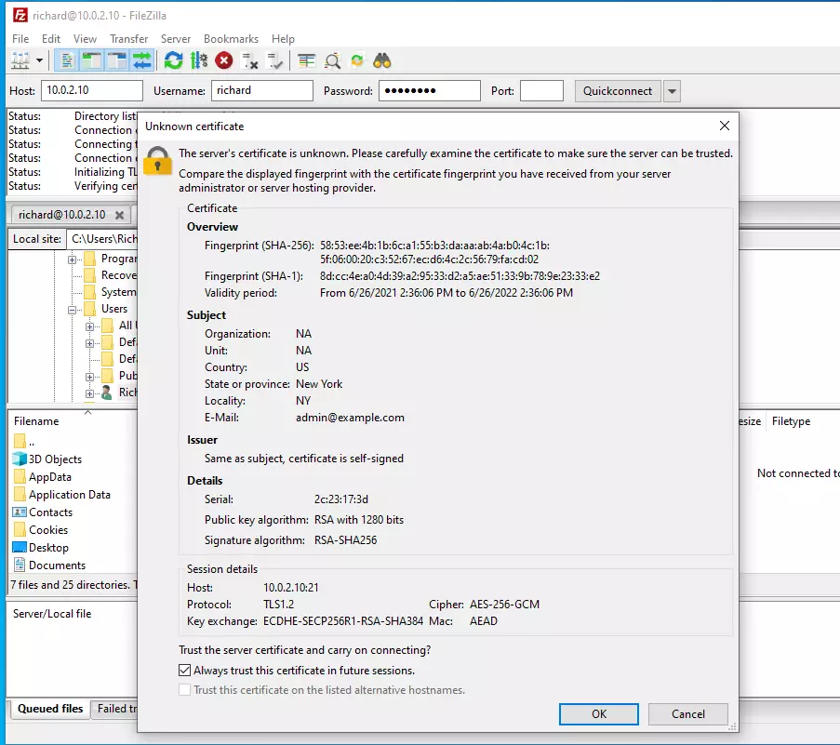The height and width of the screenshot is (745, 840).
Task: Click the Users folder icon in tree
Action: [90, 309]
